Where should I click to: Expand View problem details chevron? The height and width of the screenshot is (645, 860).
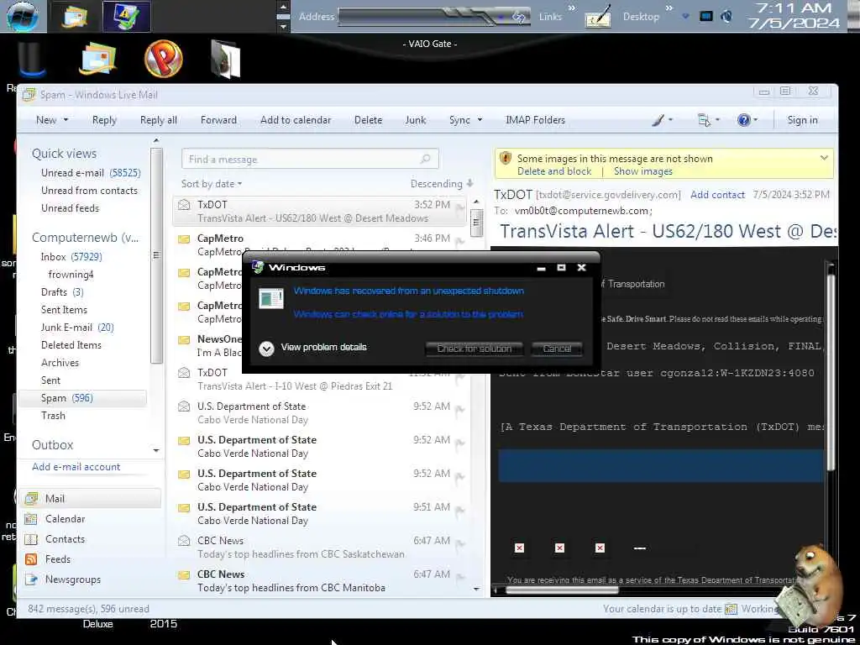(x=266, y=349)
